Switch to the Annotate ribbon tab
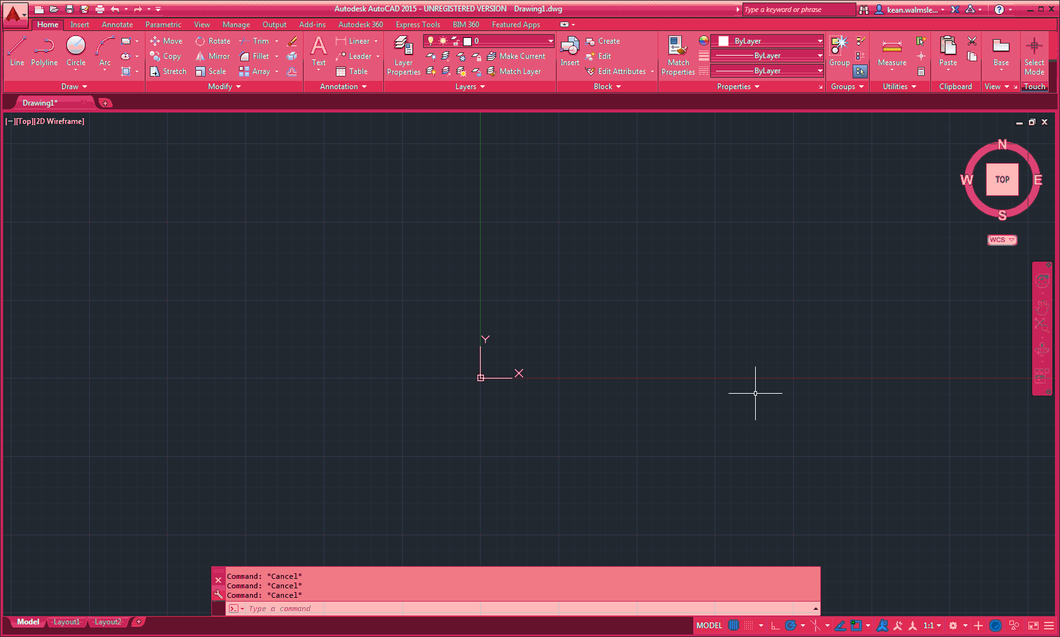Image resolution: width=1060 pixels, height=637 pixels. (117, 25)
